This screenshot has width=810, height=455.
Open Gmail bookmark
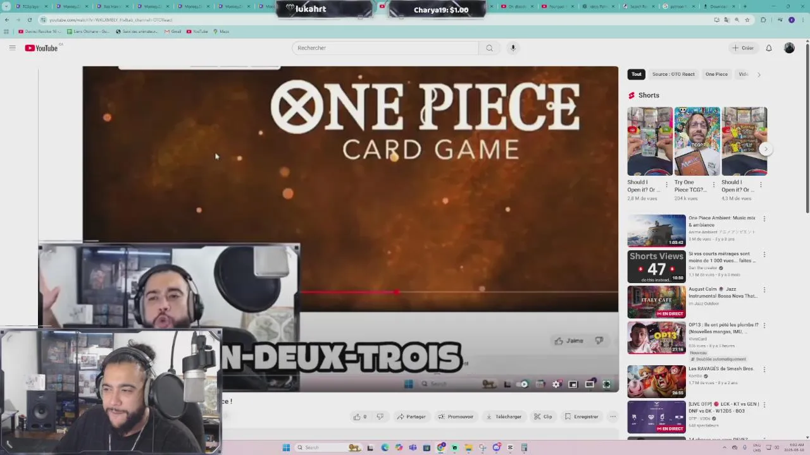(x=173, y=32)
